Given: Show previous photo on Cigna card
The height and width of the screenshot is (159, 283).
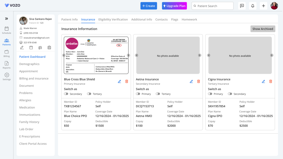Looking at the screenshot, I should tap(209, 55).
